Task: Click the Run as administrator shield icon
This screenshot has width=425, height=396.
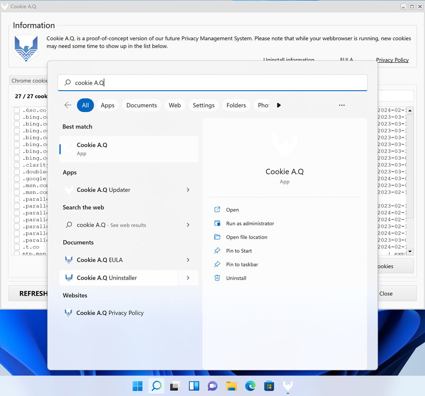Action: [x=217, y=223]
